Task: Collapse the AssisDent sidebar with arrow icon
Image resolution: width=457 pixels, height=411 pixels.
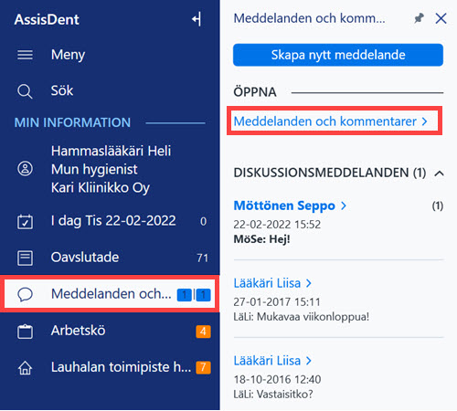Action: (x=197, y=19)
